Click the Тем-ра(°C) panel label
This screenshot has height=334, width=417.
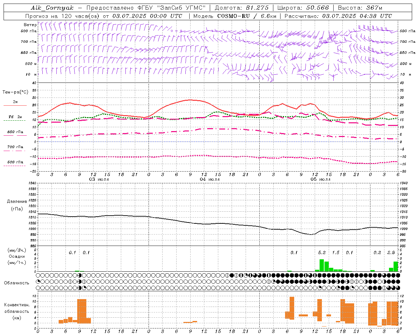coord(15,92)
